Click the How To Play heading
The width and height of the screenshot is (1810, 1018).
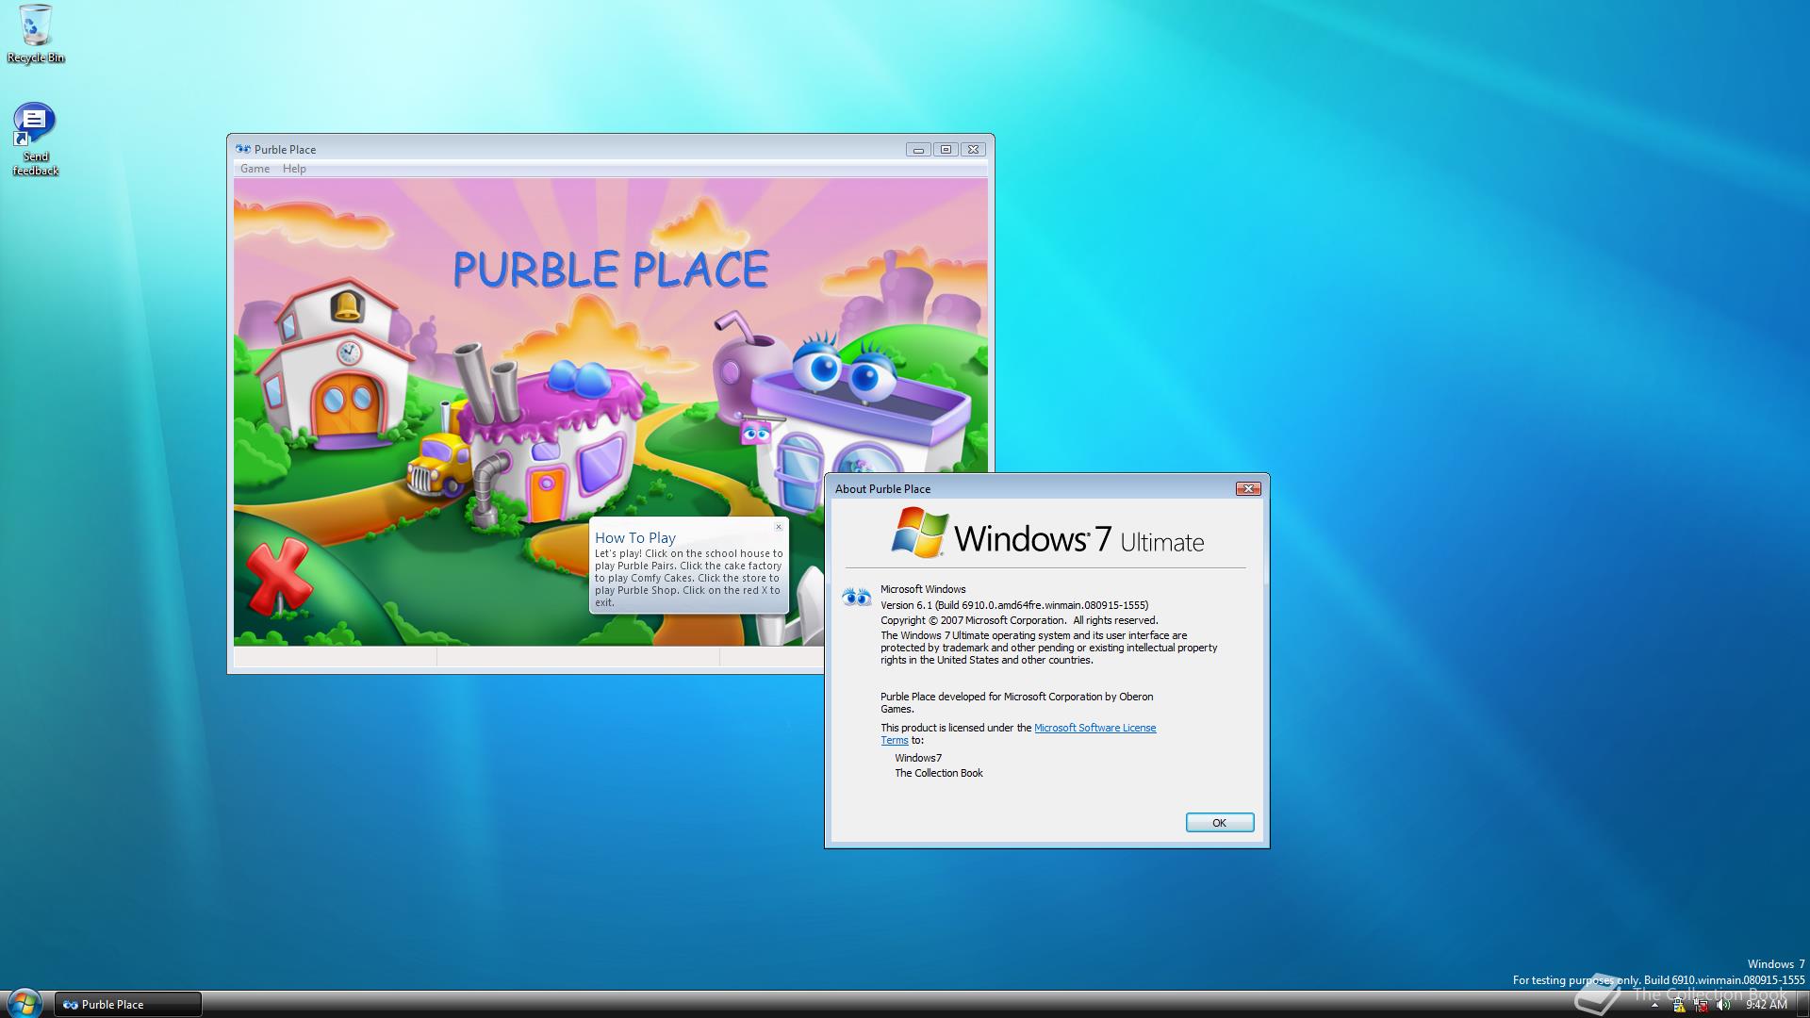point(635,537)
